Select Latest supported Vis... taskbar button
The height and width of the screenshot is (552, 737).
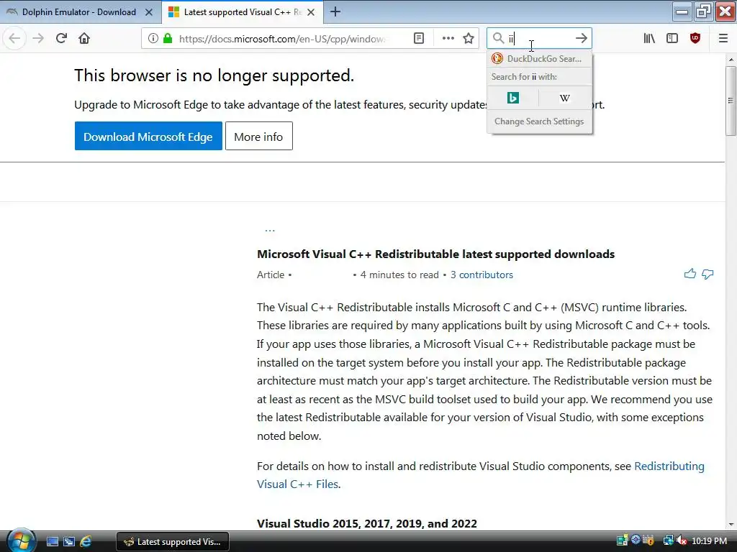[173, 542]
